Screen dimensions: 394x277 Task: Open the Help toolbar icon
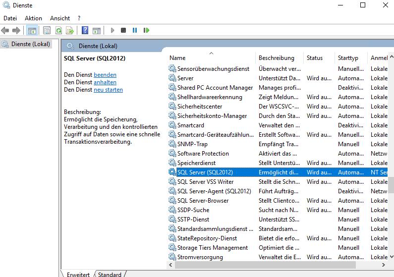pos(85,30)
